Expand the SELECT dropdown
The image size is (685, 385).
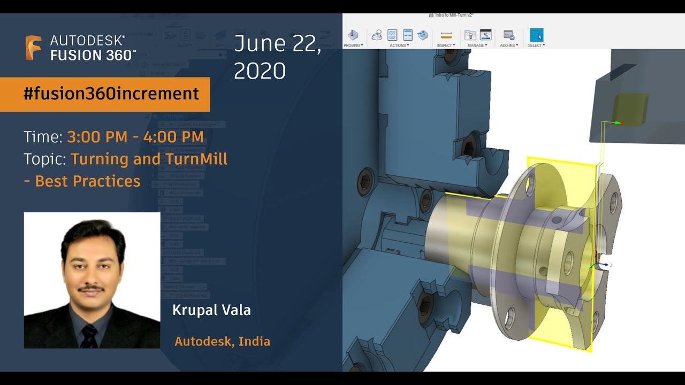pyautogui.click(x=536, y=45)
